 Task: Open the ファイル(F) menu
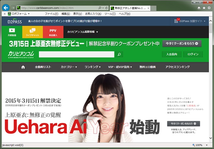51,14
